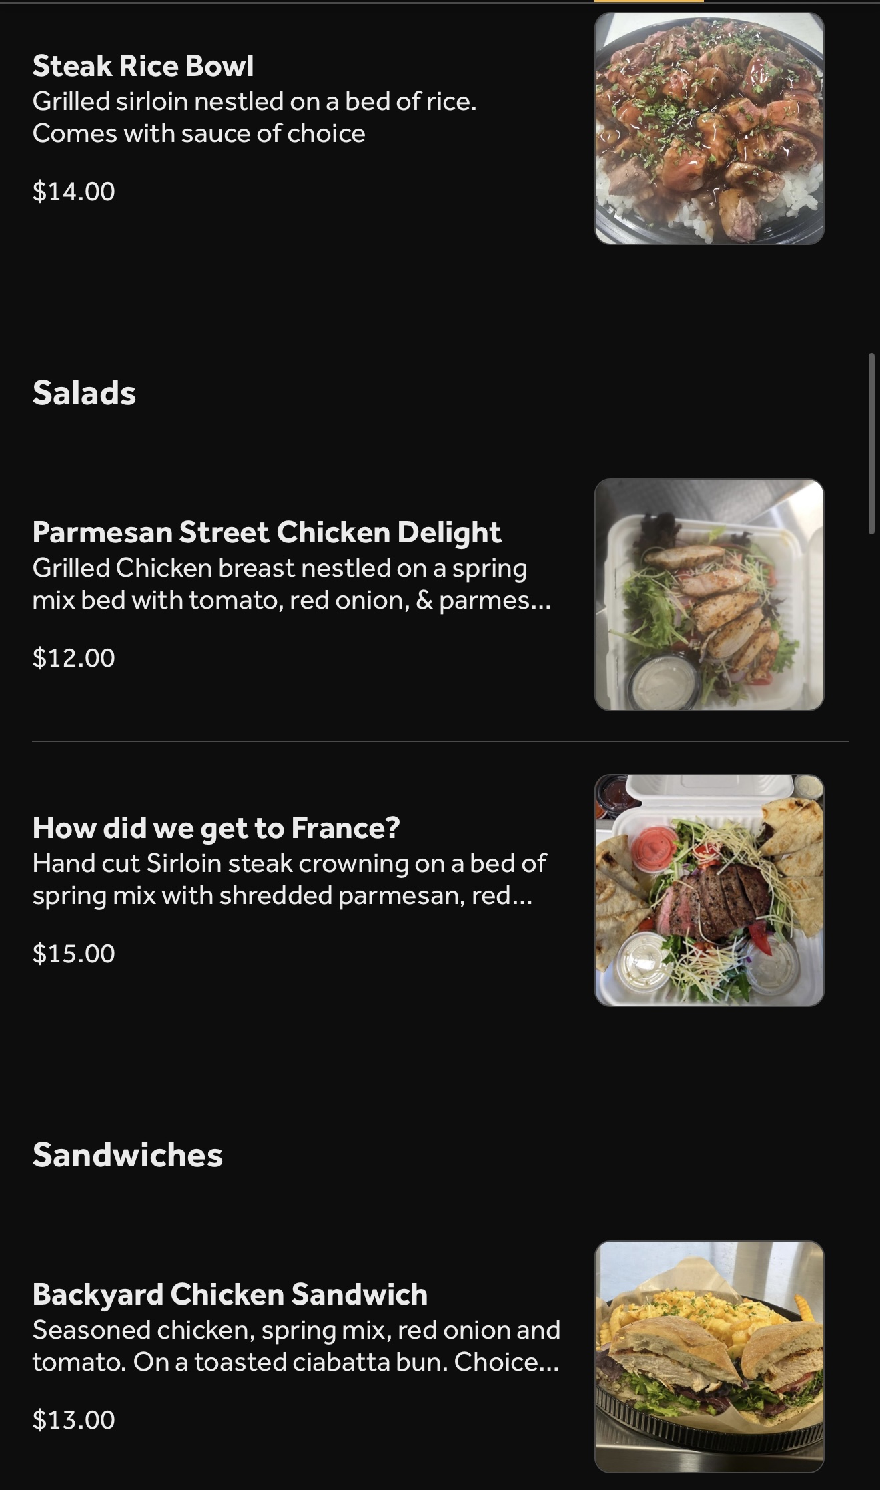Click the Sandwiches section heading
Screen dimensions: 880x1490
[x=127, y=1155]
